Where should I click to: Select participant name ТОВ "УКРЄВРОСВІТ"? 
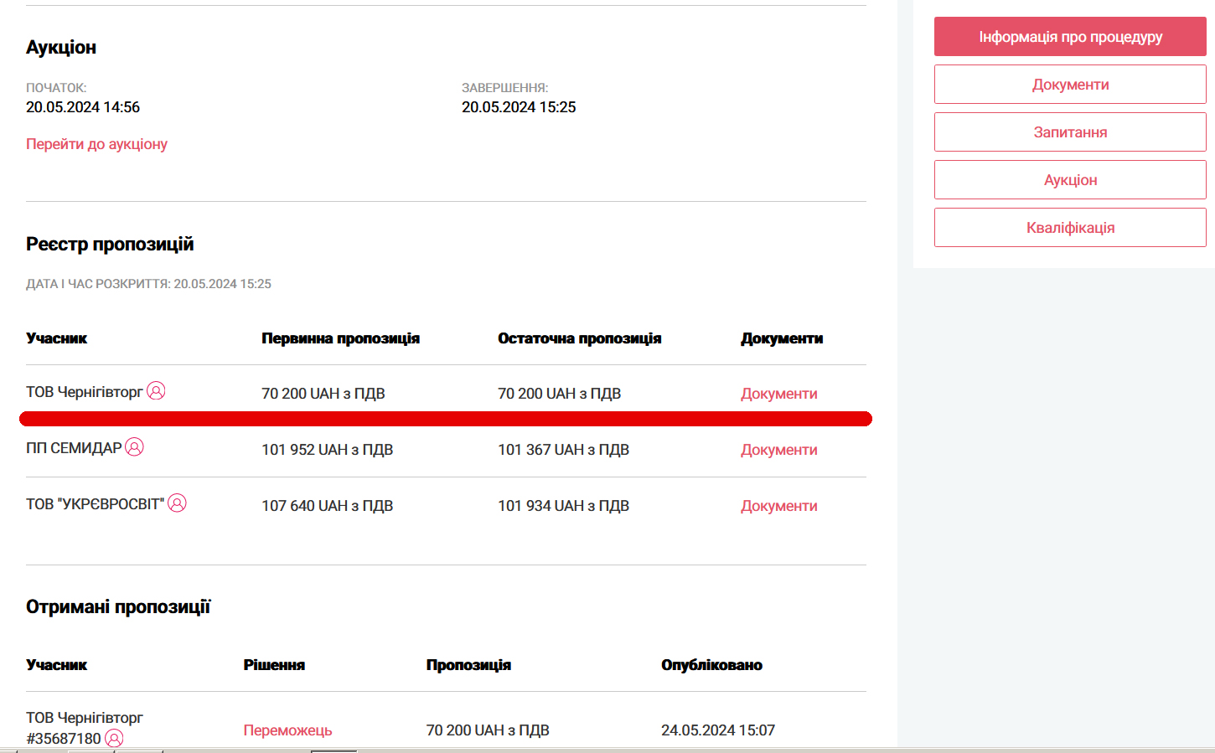coord(95,504)
